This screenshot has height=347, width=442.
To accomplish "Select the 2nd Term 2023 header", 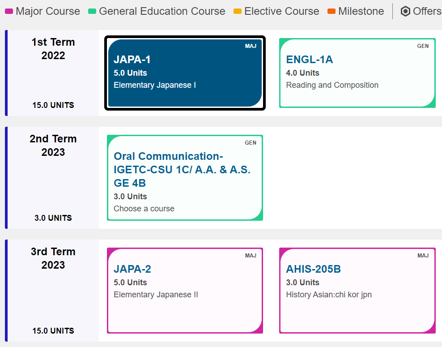I will click(53, 146).
